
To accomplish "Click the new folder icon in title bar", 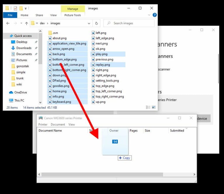I will (x=21, y=8).
